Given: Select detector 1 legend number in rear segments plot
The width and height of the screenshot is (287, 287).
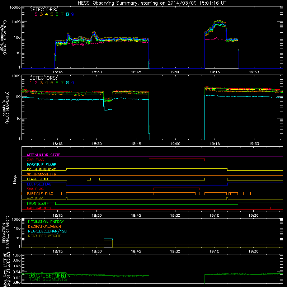Looking at the screenshot, I should [x=31, y=83].
